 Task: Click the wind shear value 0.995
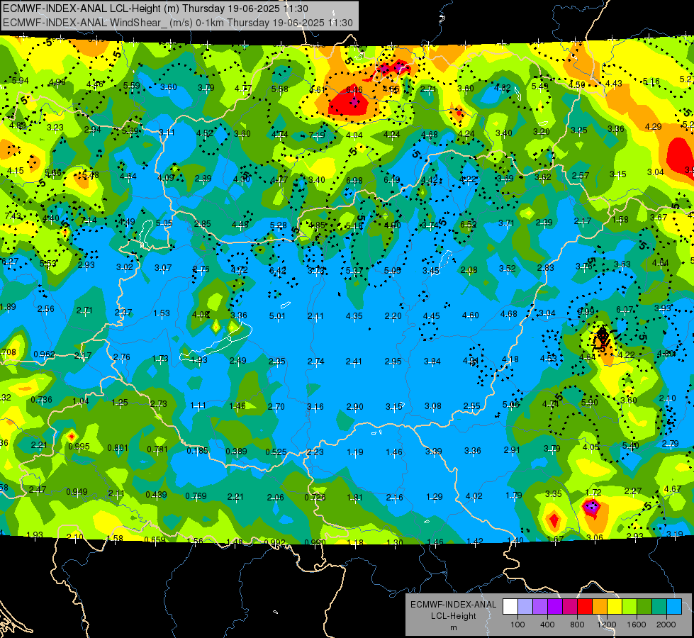click(79, 447)
